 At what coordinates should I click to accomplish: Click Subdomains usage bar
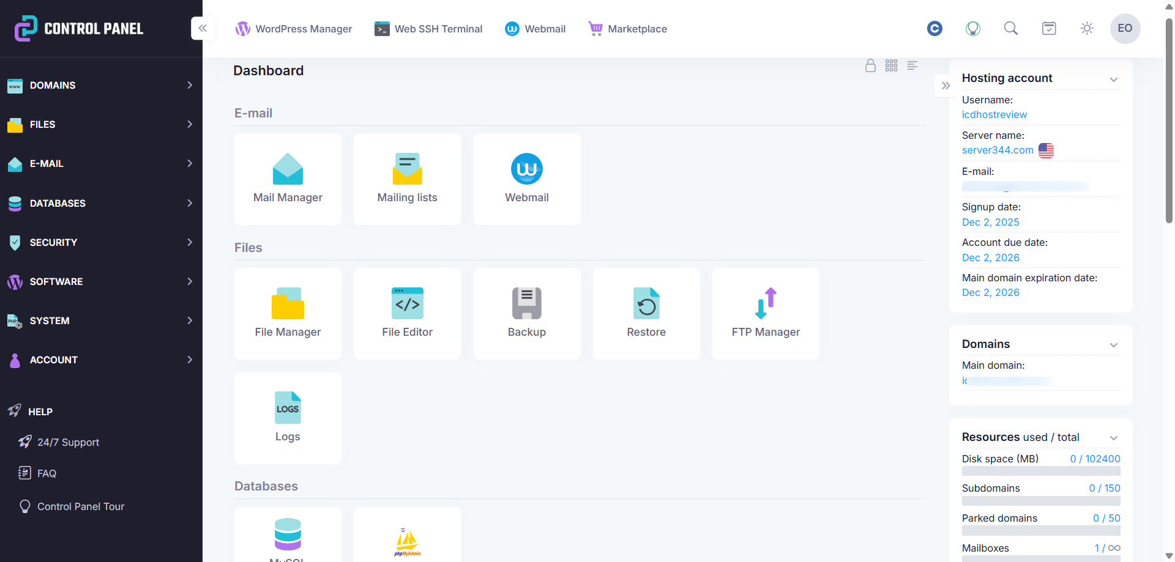1041,501
